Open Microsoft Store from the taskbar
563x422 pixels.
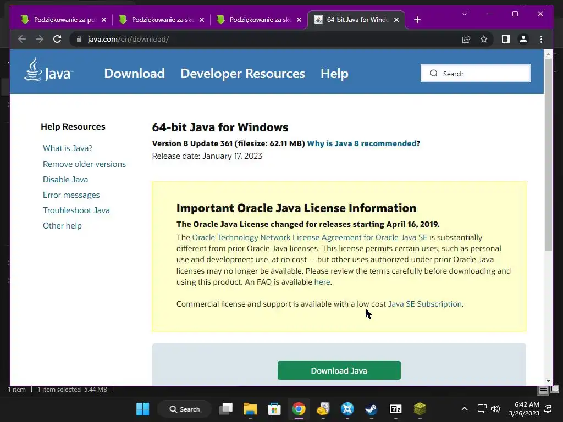tap(274, 409)
